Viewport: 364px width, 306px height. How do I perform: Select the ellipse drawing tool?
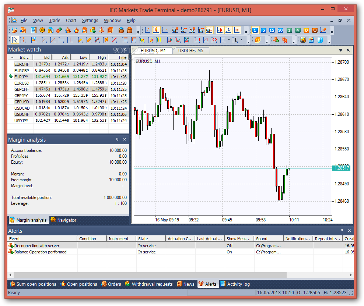coord(214,40)
